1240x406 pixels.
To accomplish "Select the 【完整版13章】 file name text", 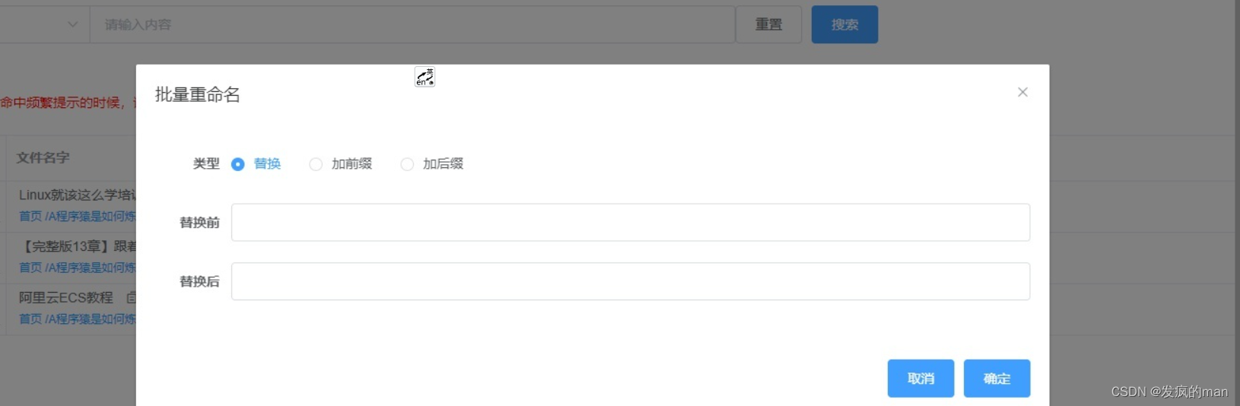I will [77, 246].
